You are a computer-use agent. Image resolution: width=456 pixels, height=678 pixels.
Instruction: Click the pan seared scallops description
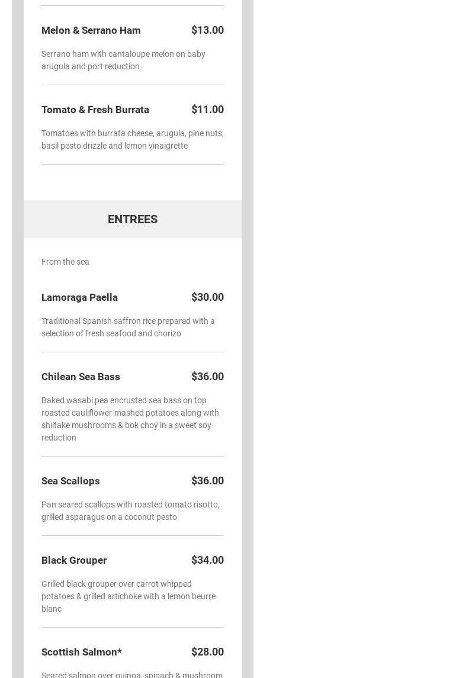tap(130, 510)
